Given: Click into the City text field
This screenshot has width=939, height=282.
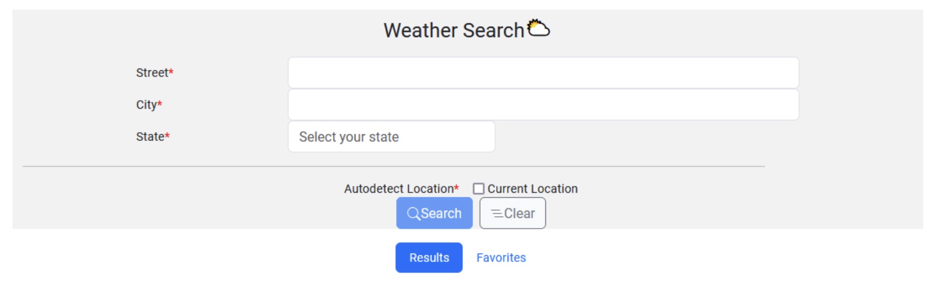Looking at the screenshot, I should (543, 105).
